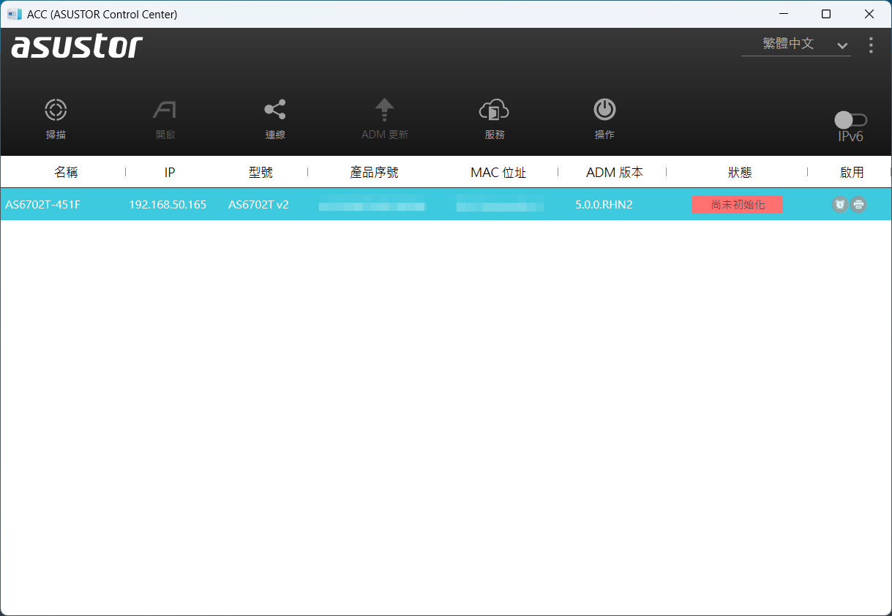Screen dimensions: 892x616
Task: Click the ADM 版本 column header
Action: tap(614, 173)
